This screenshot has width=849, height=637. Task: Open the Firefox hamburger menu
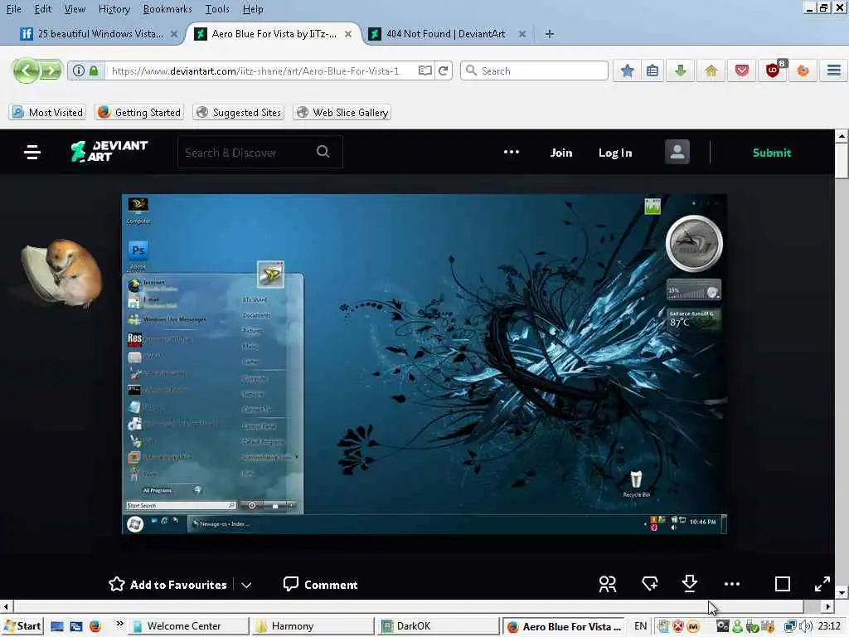[834, 71]
